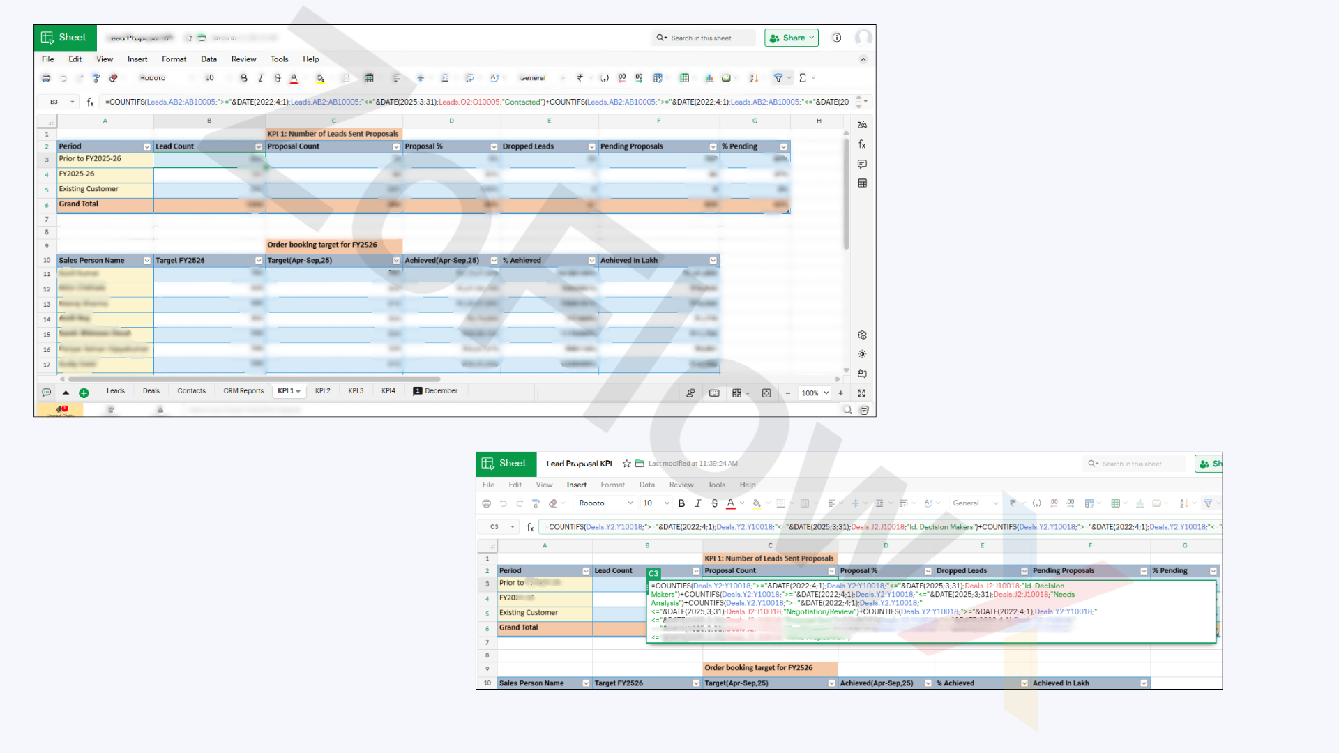The height and width of the screenshot is (753, 1339).
Task: Click the Share button in the top window
Action: click(792, 38)
